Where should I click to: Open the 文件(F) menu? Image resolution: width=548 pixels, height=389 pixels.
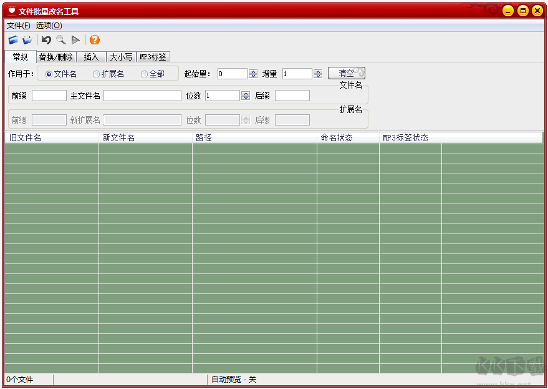(x=18, y=26)
